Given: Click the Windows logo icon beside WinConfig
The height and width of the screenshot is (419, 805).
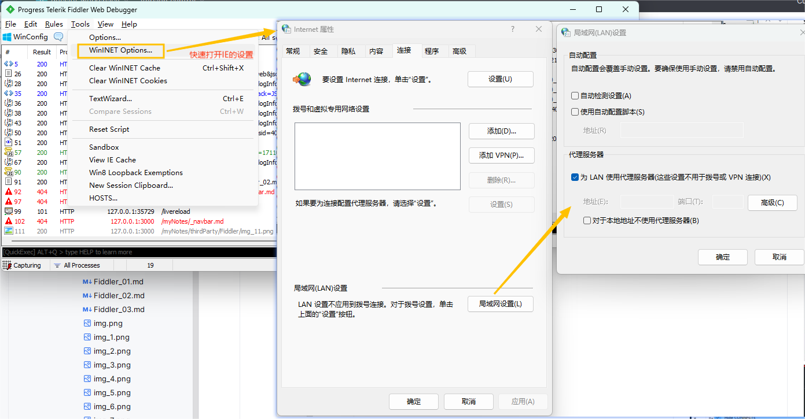Looking at the screenshot, I should 7,37.
